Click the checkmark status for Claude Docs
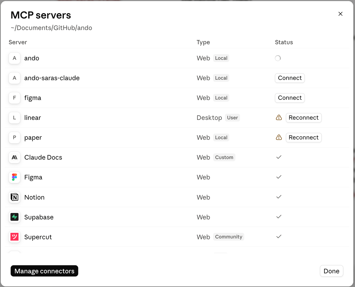355x287 pixels. click(279, 157)
